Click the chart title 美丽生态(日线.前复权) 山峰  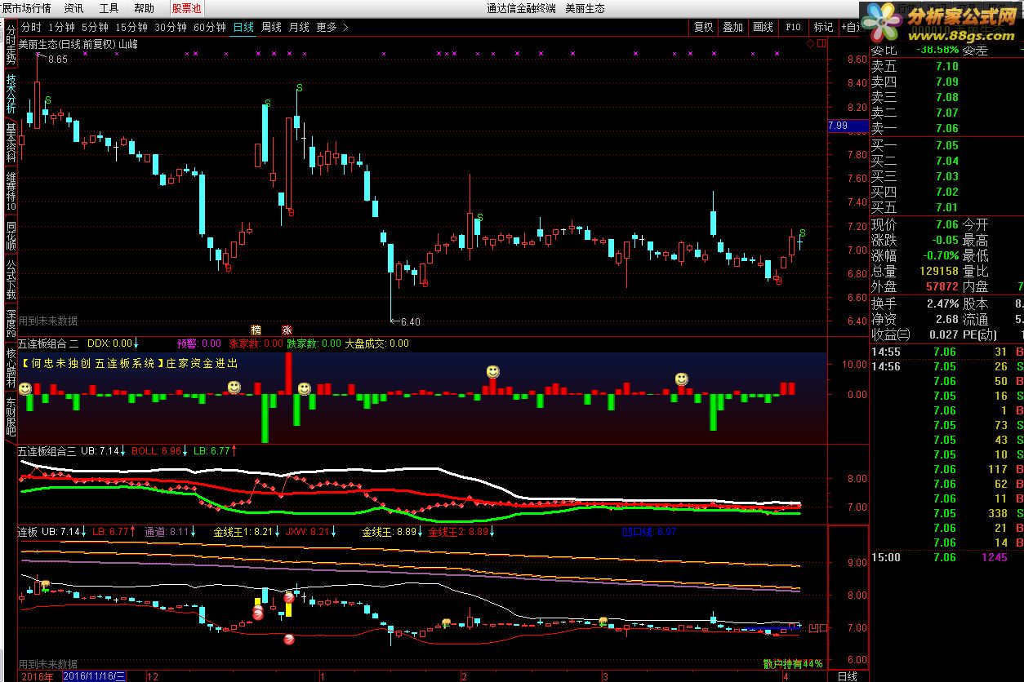click(78, 45)
